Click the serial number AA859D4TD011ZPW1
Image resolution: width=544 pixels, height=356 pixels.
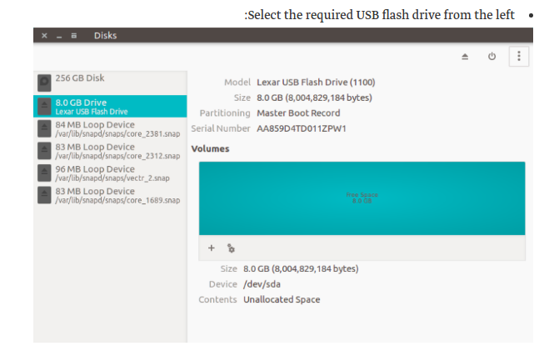[x=302, y=128]
